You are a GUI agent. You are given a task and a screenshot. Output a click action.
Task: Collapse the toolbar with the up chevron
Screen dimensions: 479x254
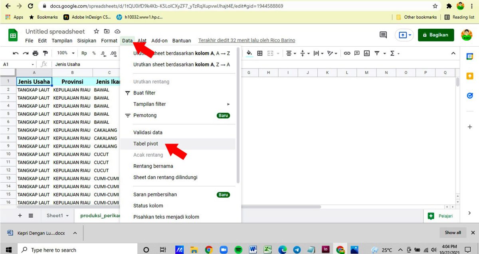pos(453,53)
